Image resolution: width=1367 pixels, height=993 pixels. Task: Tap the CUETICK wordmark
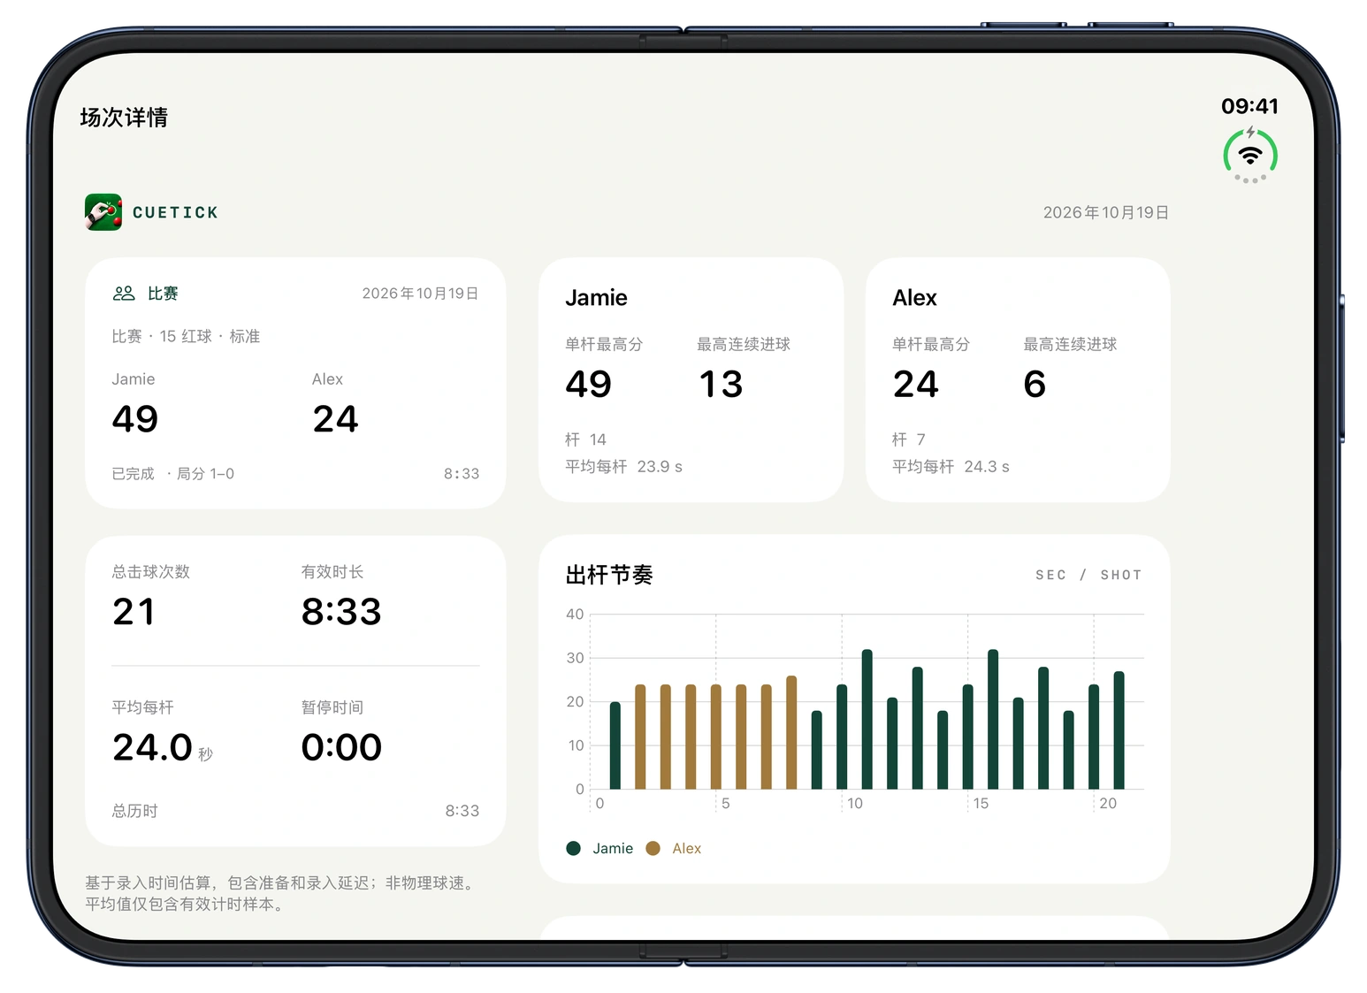pyautogui.click(x=175, y=213)
